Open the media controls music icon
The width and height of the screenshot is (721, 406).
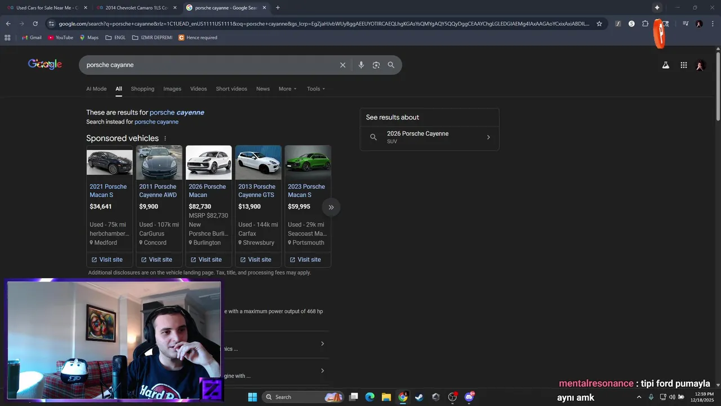coord(686,24)
